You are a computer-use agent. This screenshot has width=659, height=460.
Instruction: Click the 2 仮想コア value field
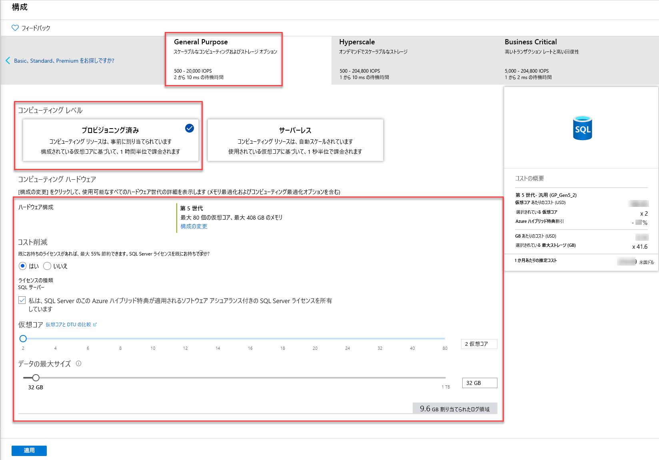point(479,344)
